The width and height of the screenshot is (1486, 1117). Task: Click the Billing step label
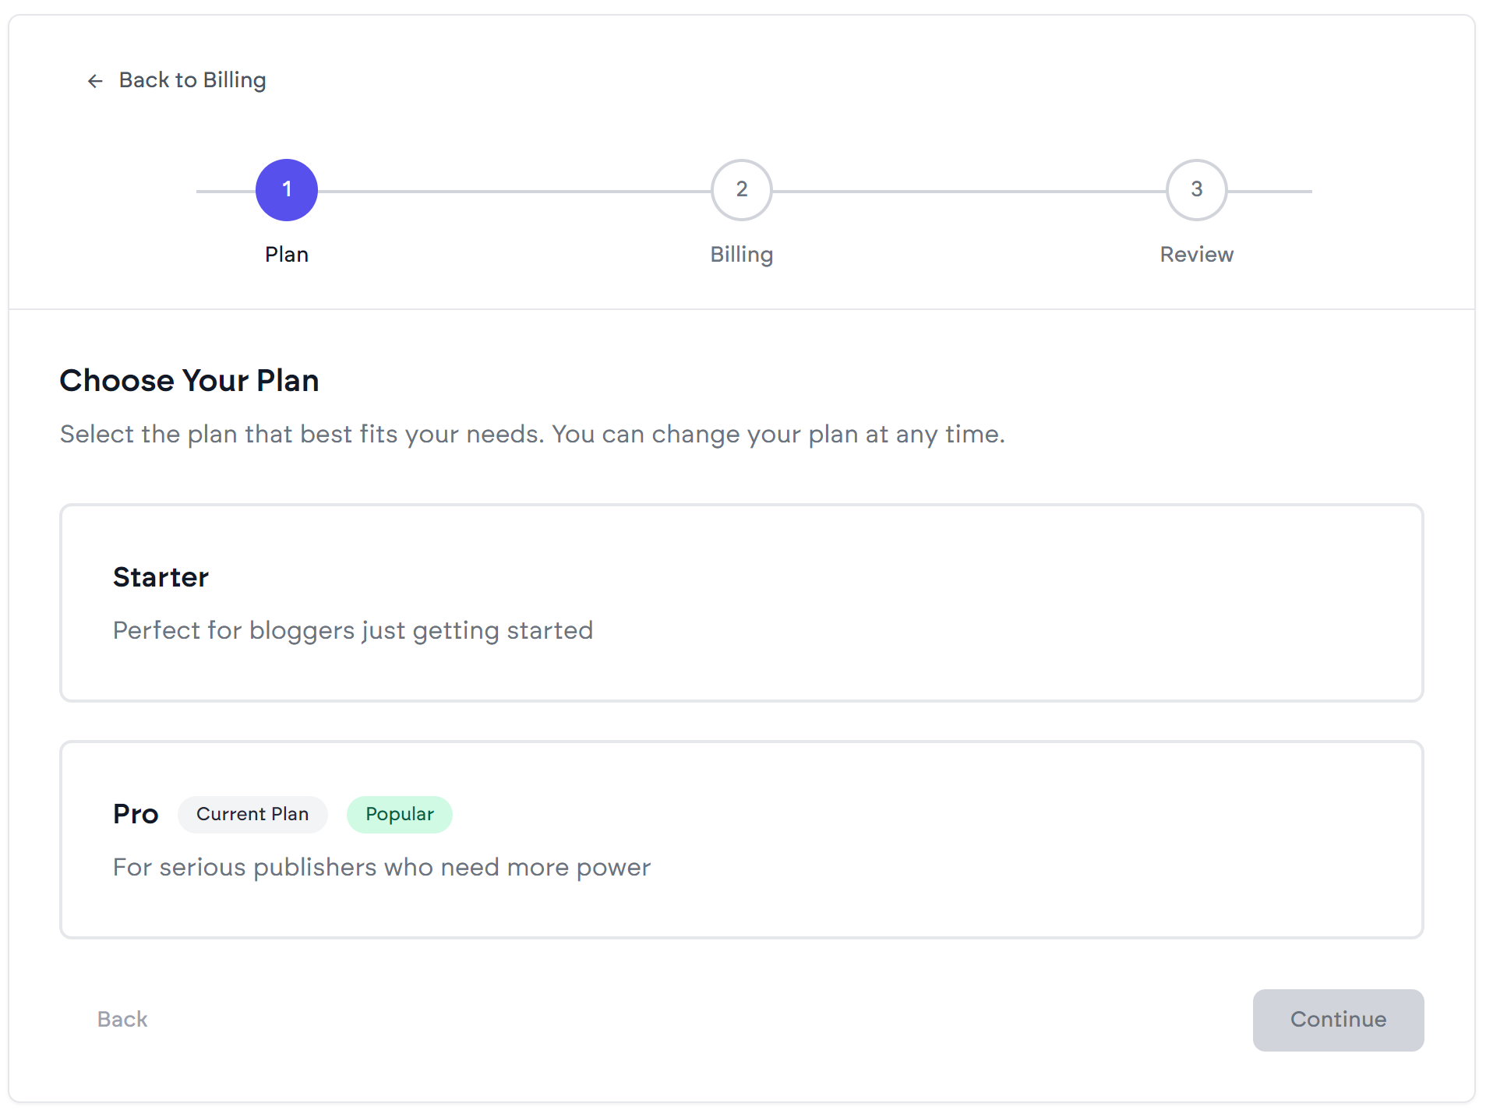(x=742, y=255)
